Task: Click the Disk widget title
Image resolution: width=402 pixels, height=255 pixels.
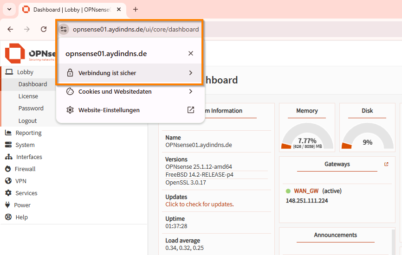Action: point(367,111)
